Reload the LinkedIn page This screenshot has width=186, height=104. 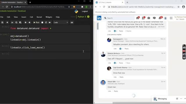click(104, 7)
